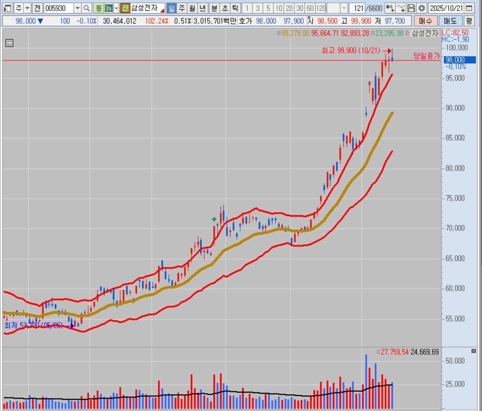Viewport: 482px width, 411px height.
Task: Click the open price 98,500
Action: click(x=327, y=21)
